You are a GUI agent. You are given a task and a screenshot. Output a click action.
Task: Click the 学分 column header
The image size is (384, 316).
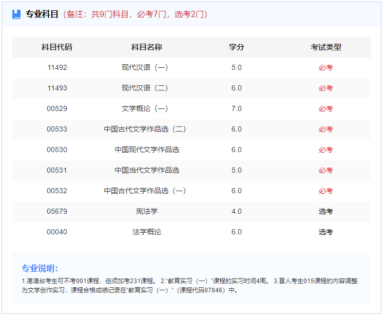coord(236,47)
